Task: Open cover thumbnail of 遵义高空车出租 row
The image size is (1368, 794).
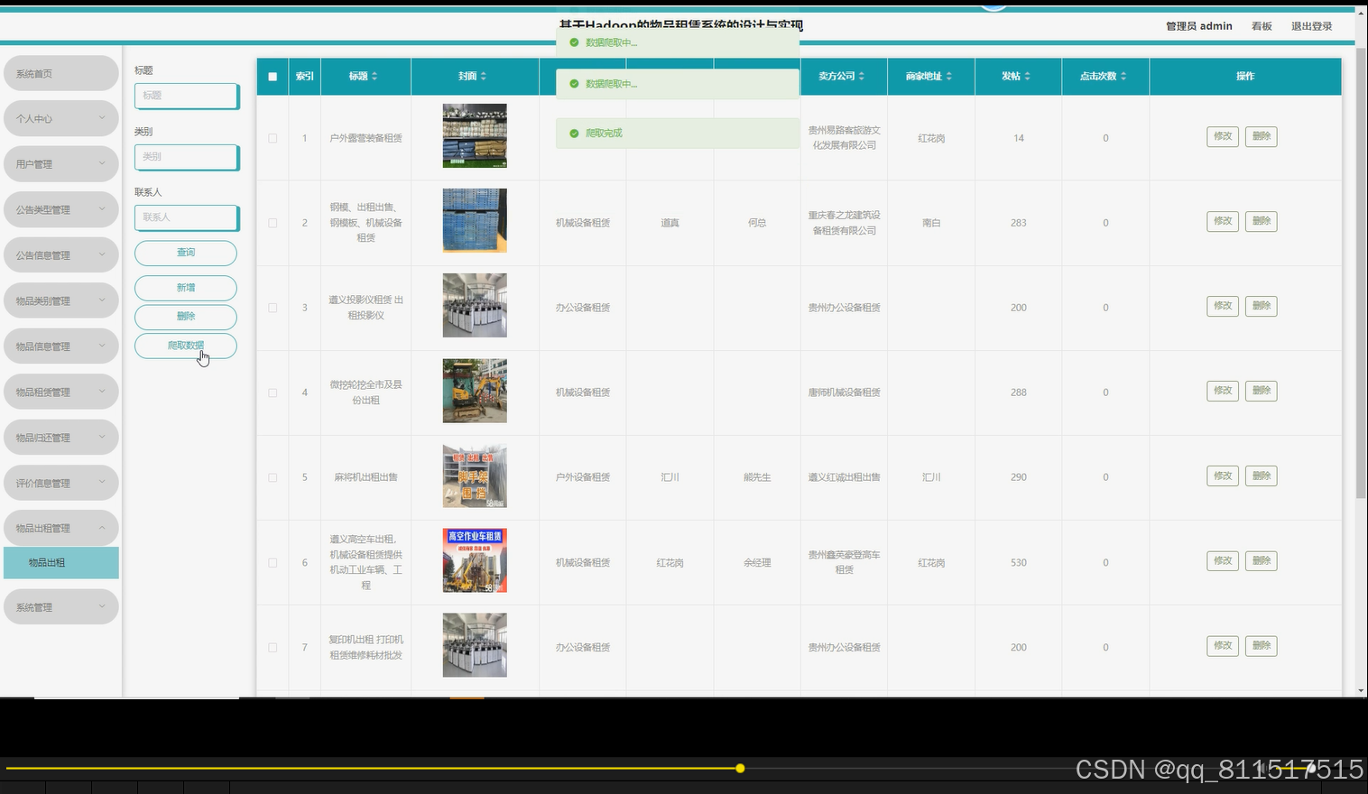Action: click(475, 560)
